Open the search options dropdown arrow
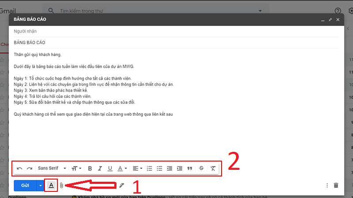 coord(260,11)
